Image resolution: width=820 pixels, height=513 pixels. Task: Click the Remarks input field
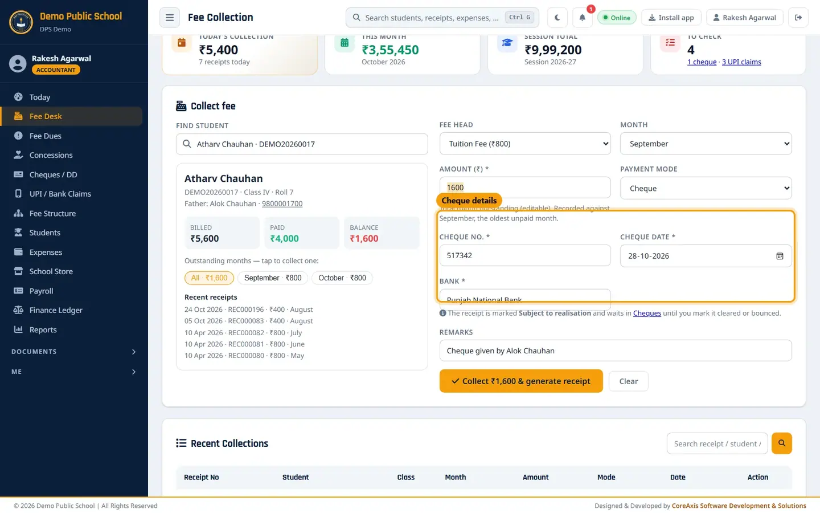click(616, 351)
